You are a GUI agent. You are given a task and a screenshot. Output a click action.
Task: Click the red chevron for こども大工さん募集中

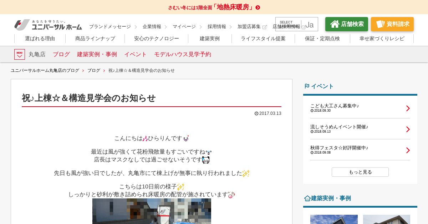click(x=408, y=108)
